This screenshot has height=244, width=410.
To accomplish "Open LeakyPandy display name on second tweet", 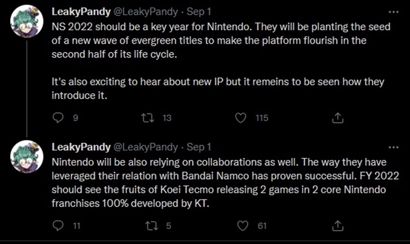I will [81, 147].
